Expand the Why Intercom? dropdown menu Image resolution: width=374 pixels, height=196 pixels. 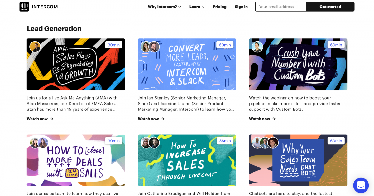[x=165, y=7]
